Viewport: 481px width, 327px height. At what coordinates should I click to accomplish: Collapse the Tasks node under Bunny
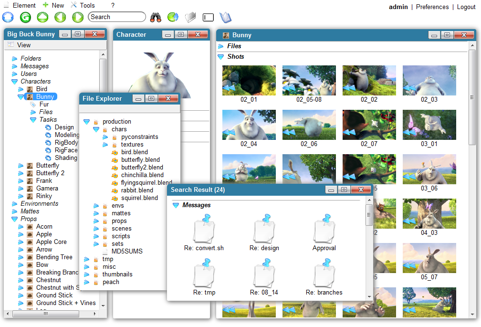coord(33,120)
